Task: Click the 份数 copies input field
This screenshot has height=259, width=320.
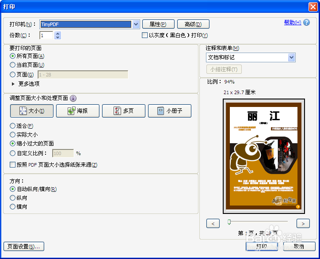Action: pyautogui.click(x=46, y=35)
